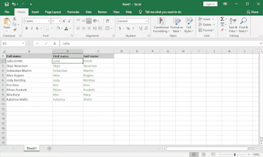
Task: Click Insert in the Cells group
Action: (x=206, y=19)
